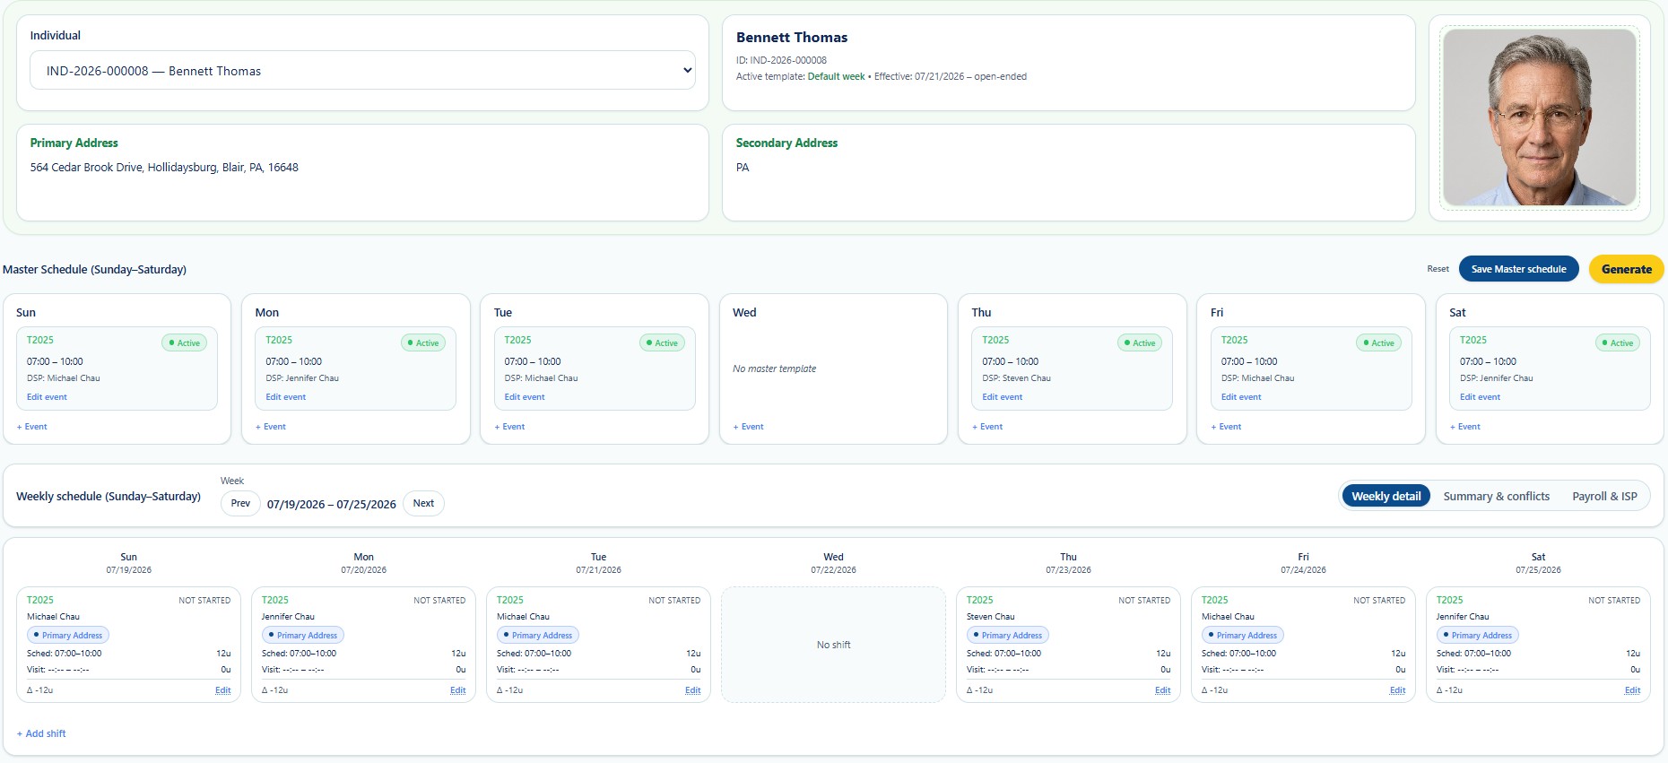Screen dimensions: 1668x763
Task: Click Steven Chau name on Thursday shift
Action: tap(990, 617)
